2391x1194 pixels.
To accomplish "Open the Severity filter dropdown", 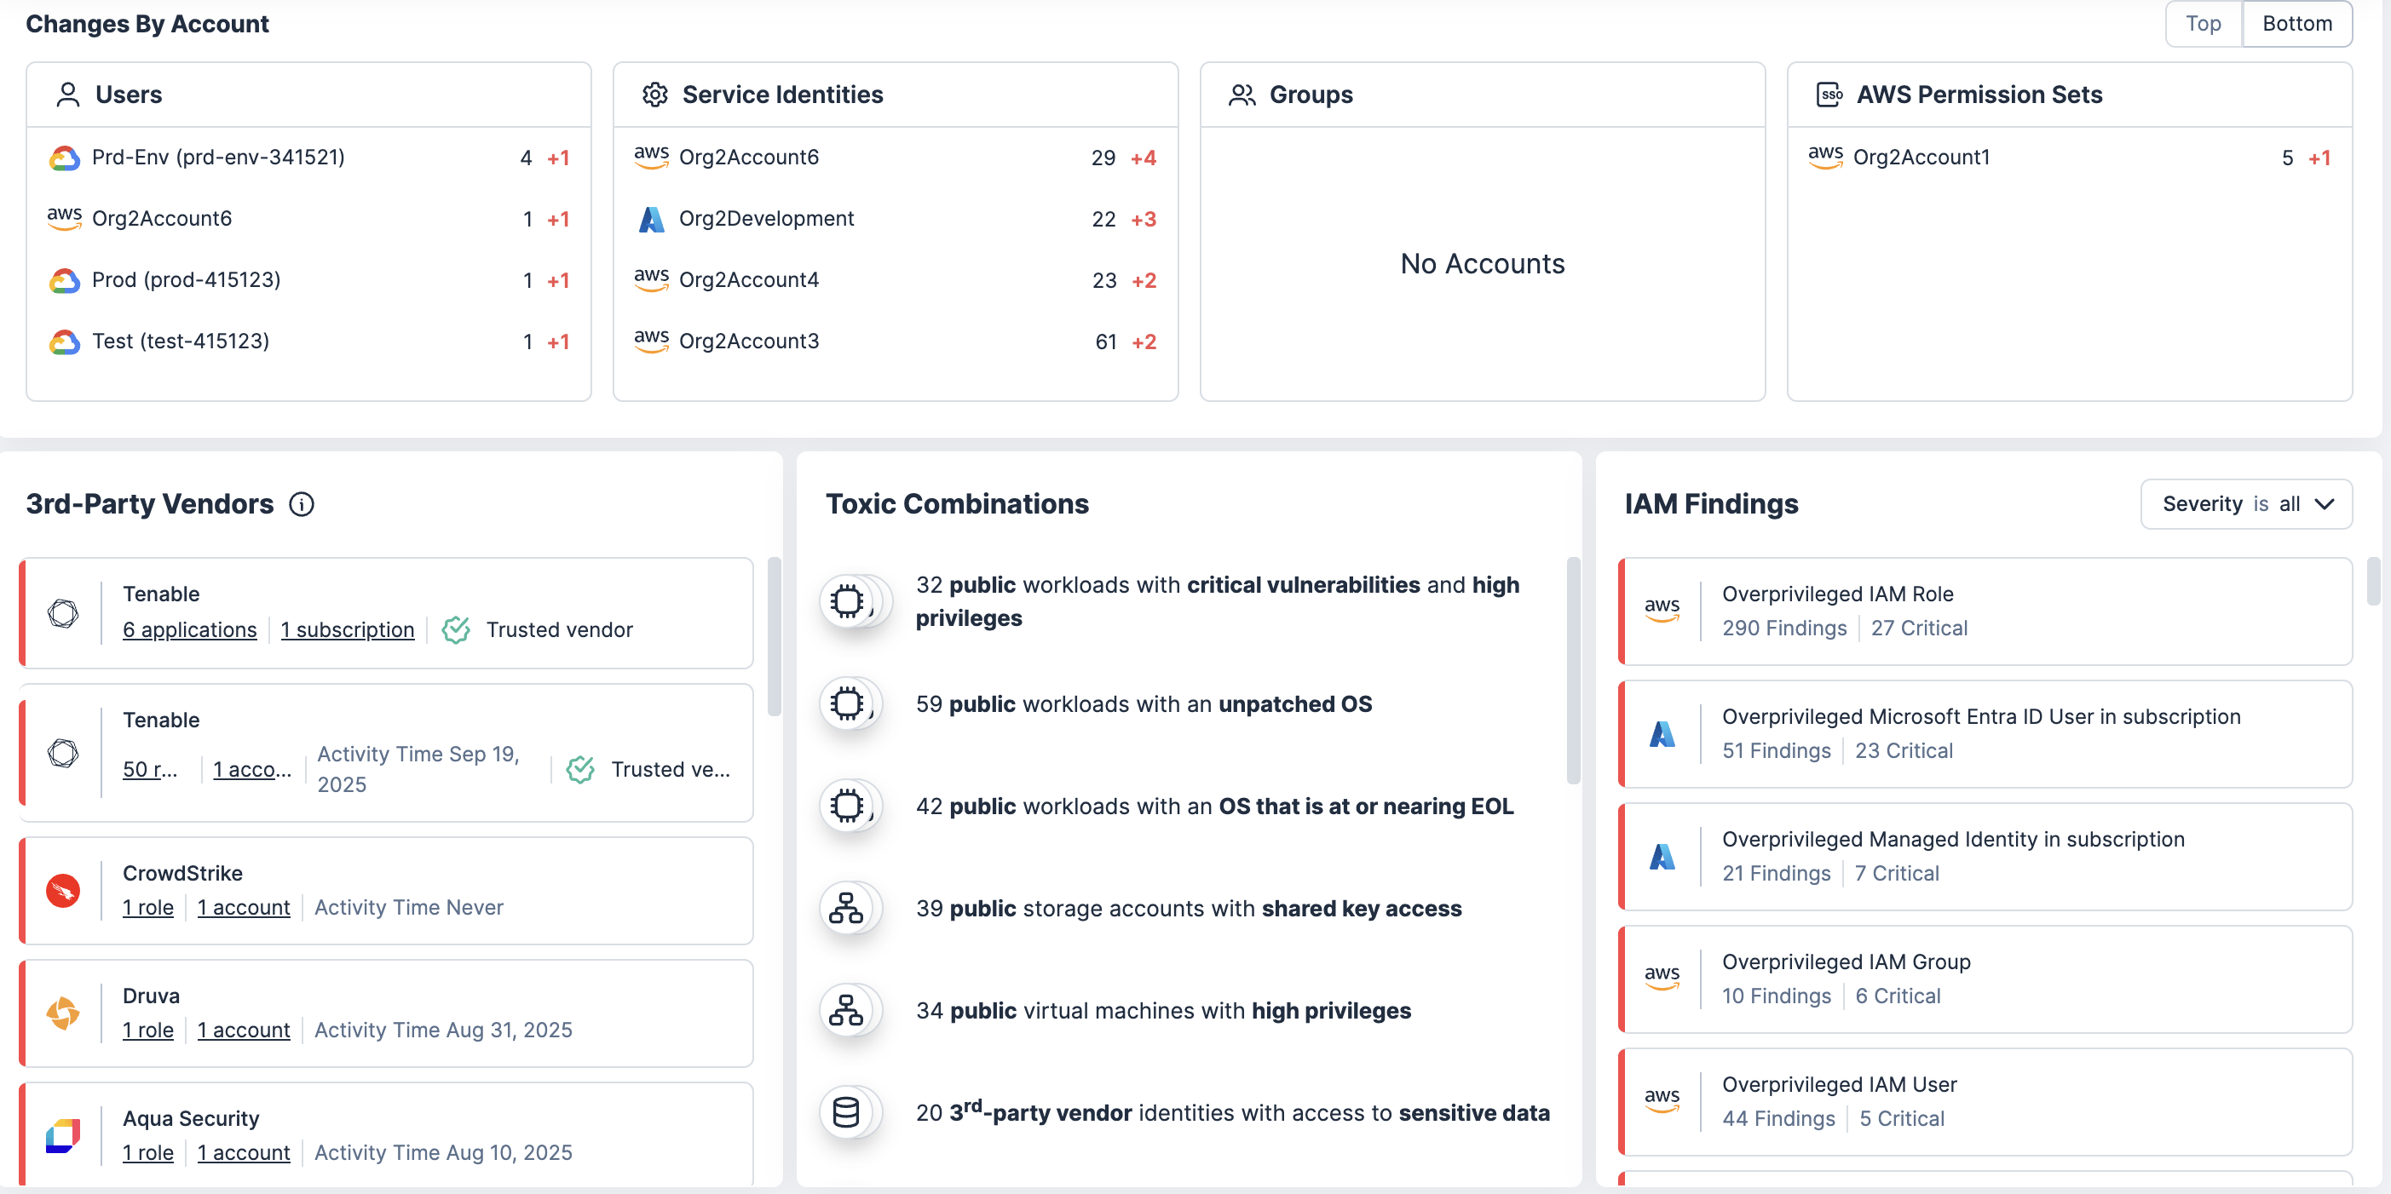I will click(2246, 504).
